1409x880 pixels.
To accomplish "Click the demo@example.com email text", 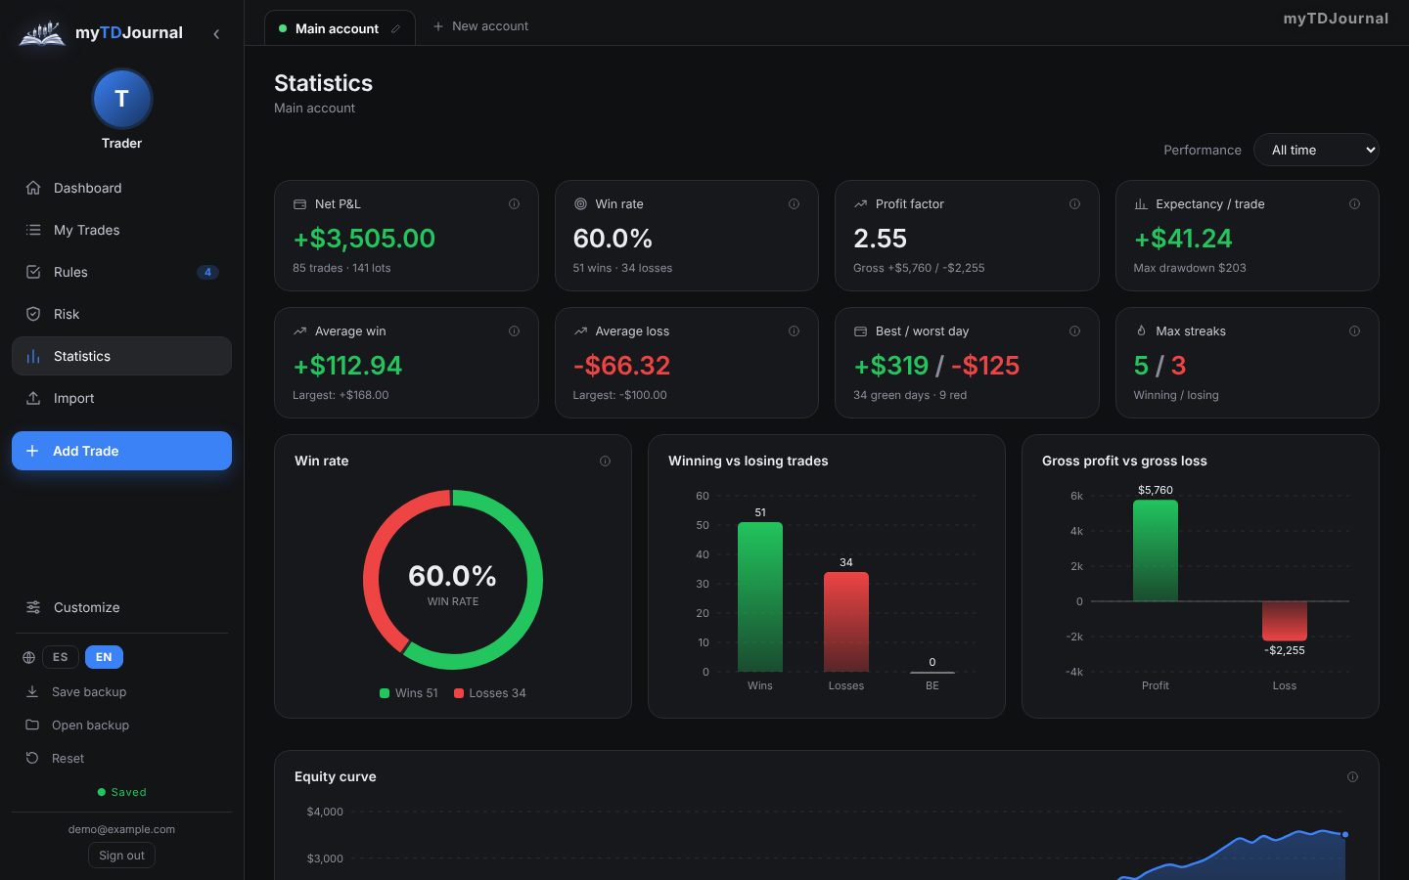I will click(121, 829).
